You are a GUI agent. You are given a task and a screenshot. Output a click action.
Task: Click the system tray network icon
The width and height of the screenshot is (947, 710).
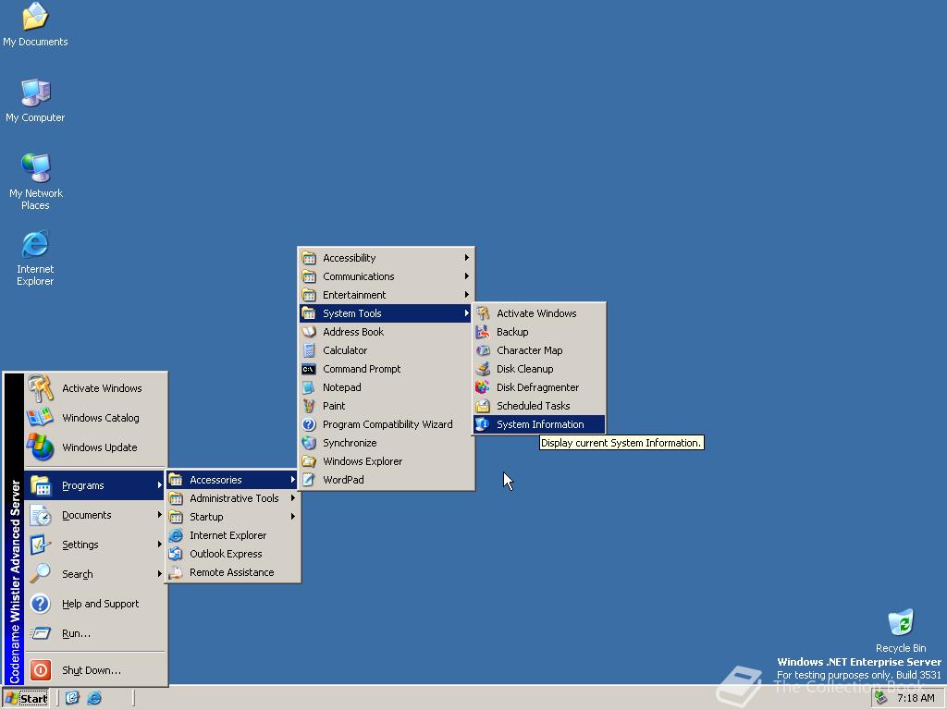(880, 699)
